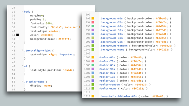The width and height of the screenshot is (189, 106).
Task: Click the #color-00s selector
Action: pos(107,73)
